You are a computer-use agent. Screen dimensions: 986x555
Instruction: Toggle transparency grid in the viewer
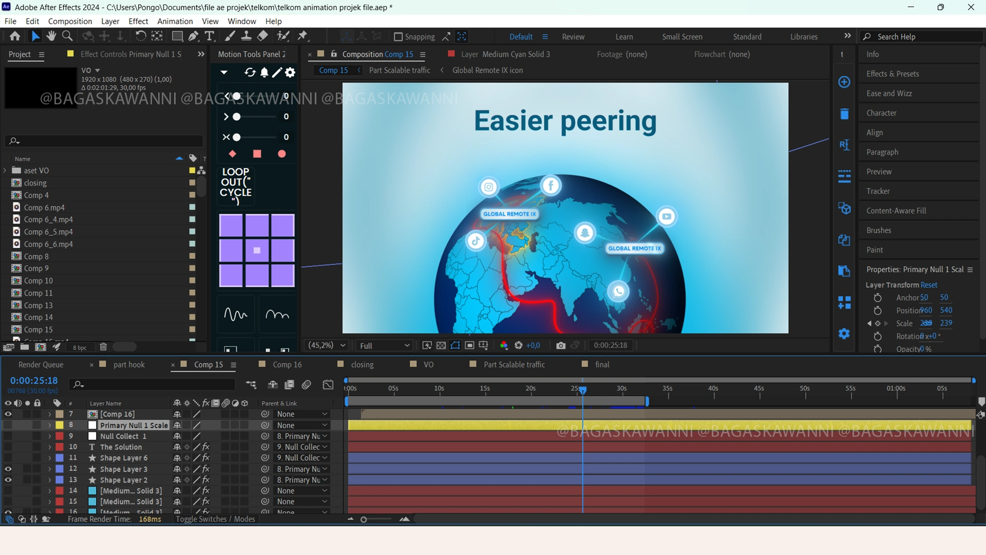(441, 345)
